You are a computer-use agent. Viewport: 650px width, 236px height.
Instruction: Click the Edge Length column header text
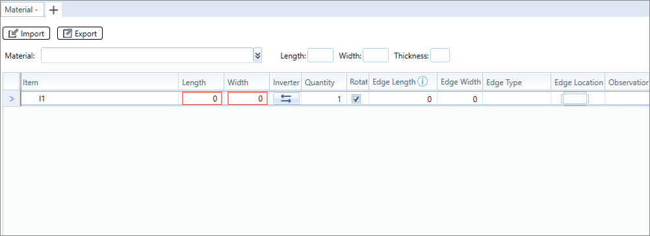click(394, 82)
